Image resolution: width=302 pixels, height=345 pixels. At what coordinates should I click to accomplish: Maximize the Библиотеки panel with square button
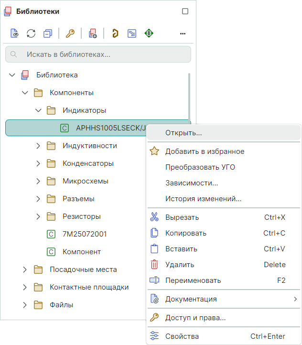(185, 11)
